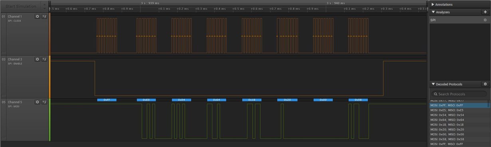Open Decoded Protocols settings gear

[485, 84]
